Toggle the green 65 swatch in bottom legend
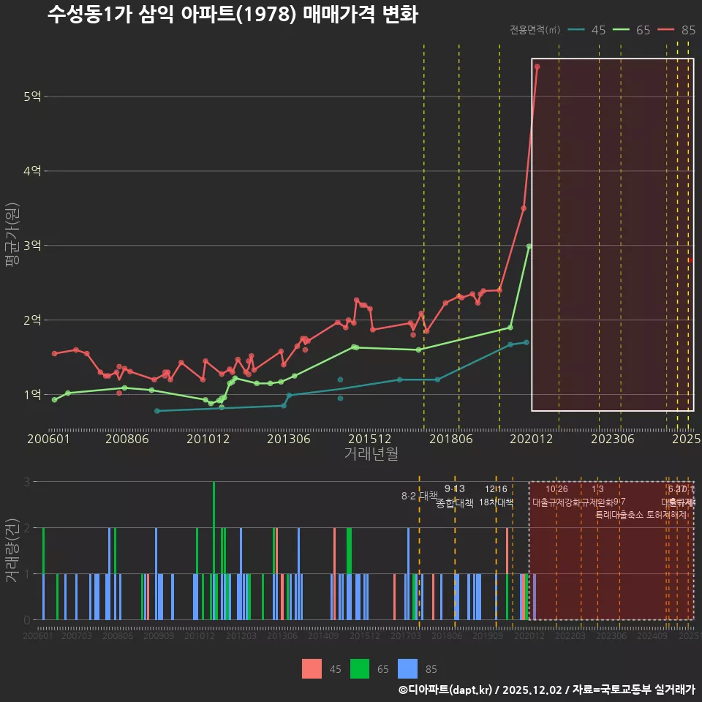 click(360, 668)
